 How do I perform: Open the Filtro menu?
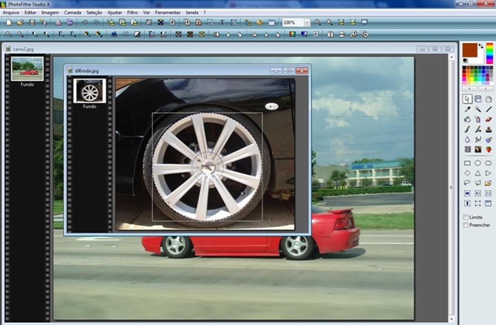pyautogui.click(x=132, y=12)
